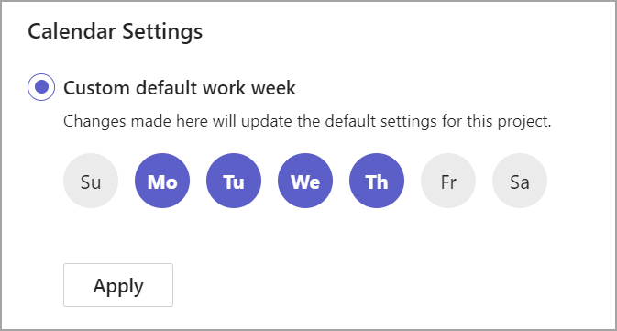Enable Sa as a work day
Viewport: 617px width, 331px height.
point(520,181)
